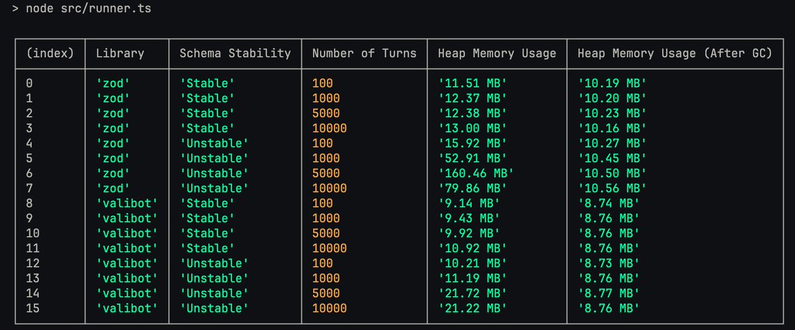Click 'valibot' library cell in row 8
The height and width of the screenshot is (330, 795).
(127, 203)
